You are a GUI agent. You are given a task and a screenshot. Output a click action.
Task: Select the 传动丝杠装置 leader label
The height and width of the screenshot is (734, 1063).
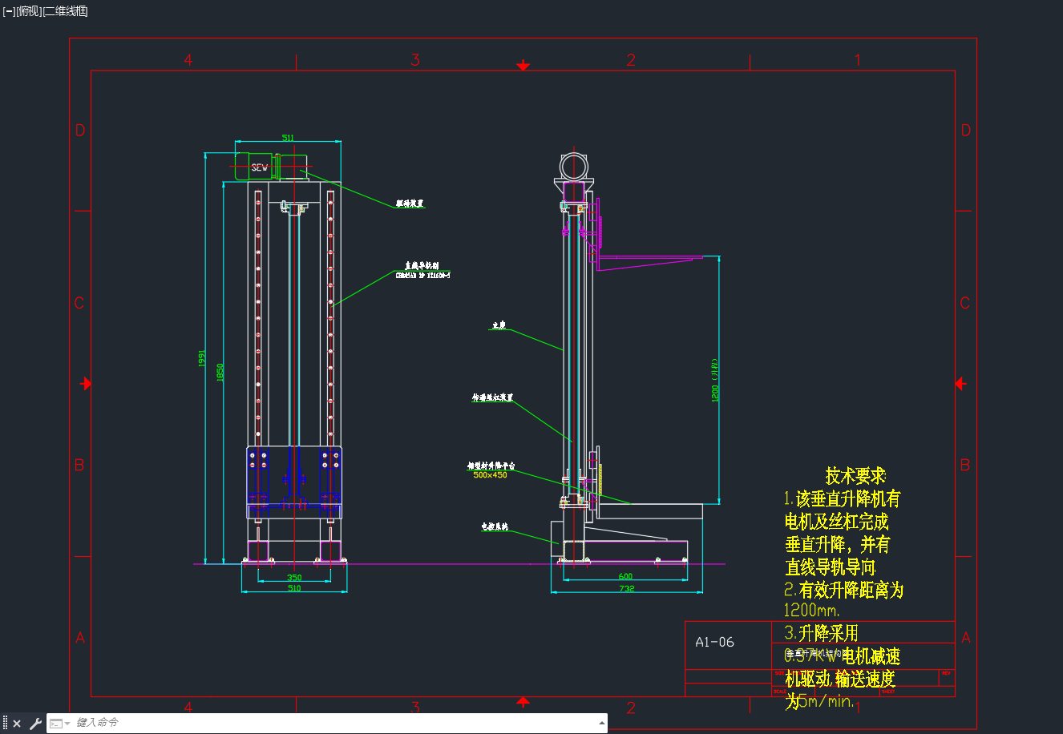[492, 397]
